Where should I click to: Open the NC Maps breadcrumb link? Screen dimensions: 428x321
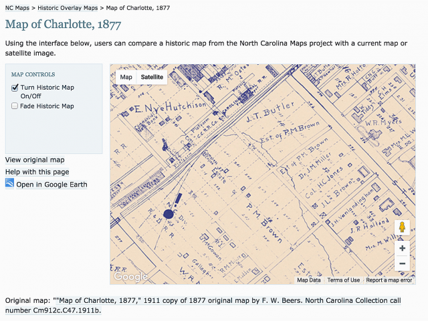coord(17,8)
